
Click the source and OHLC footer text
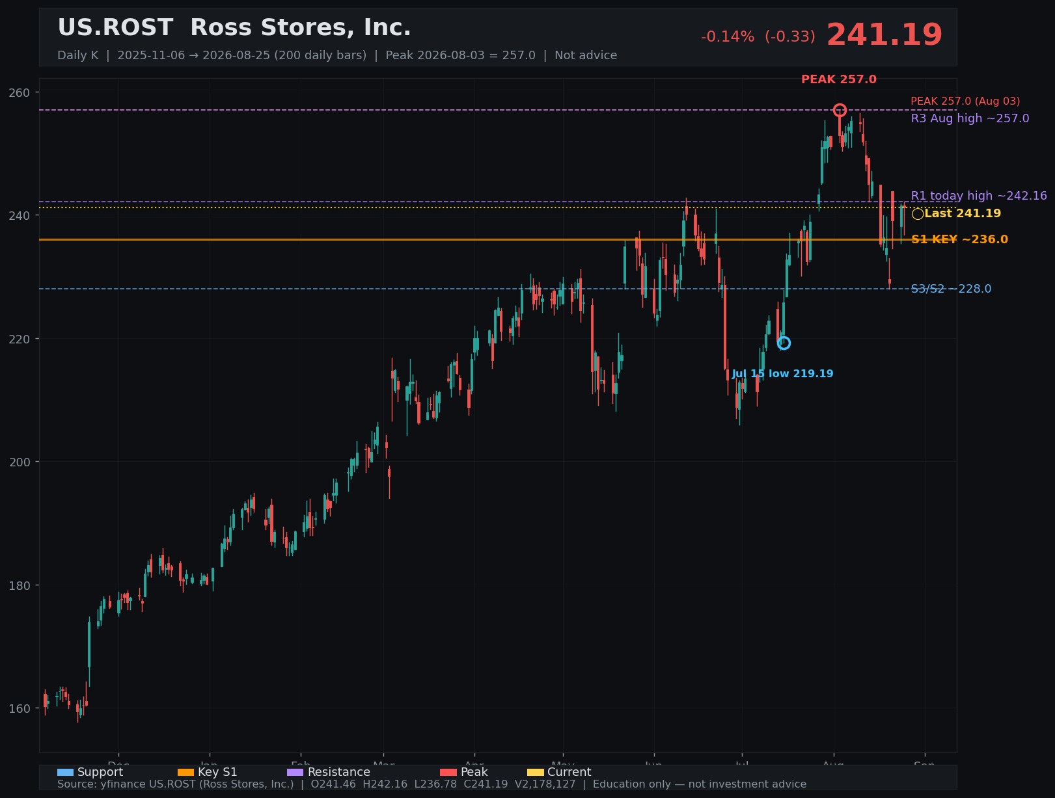pos(432,784)
